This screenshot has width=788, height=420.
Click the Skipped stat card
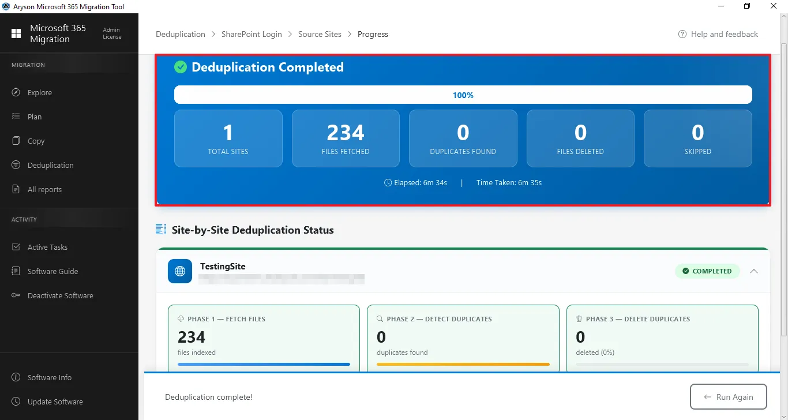(698, 138)
